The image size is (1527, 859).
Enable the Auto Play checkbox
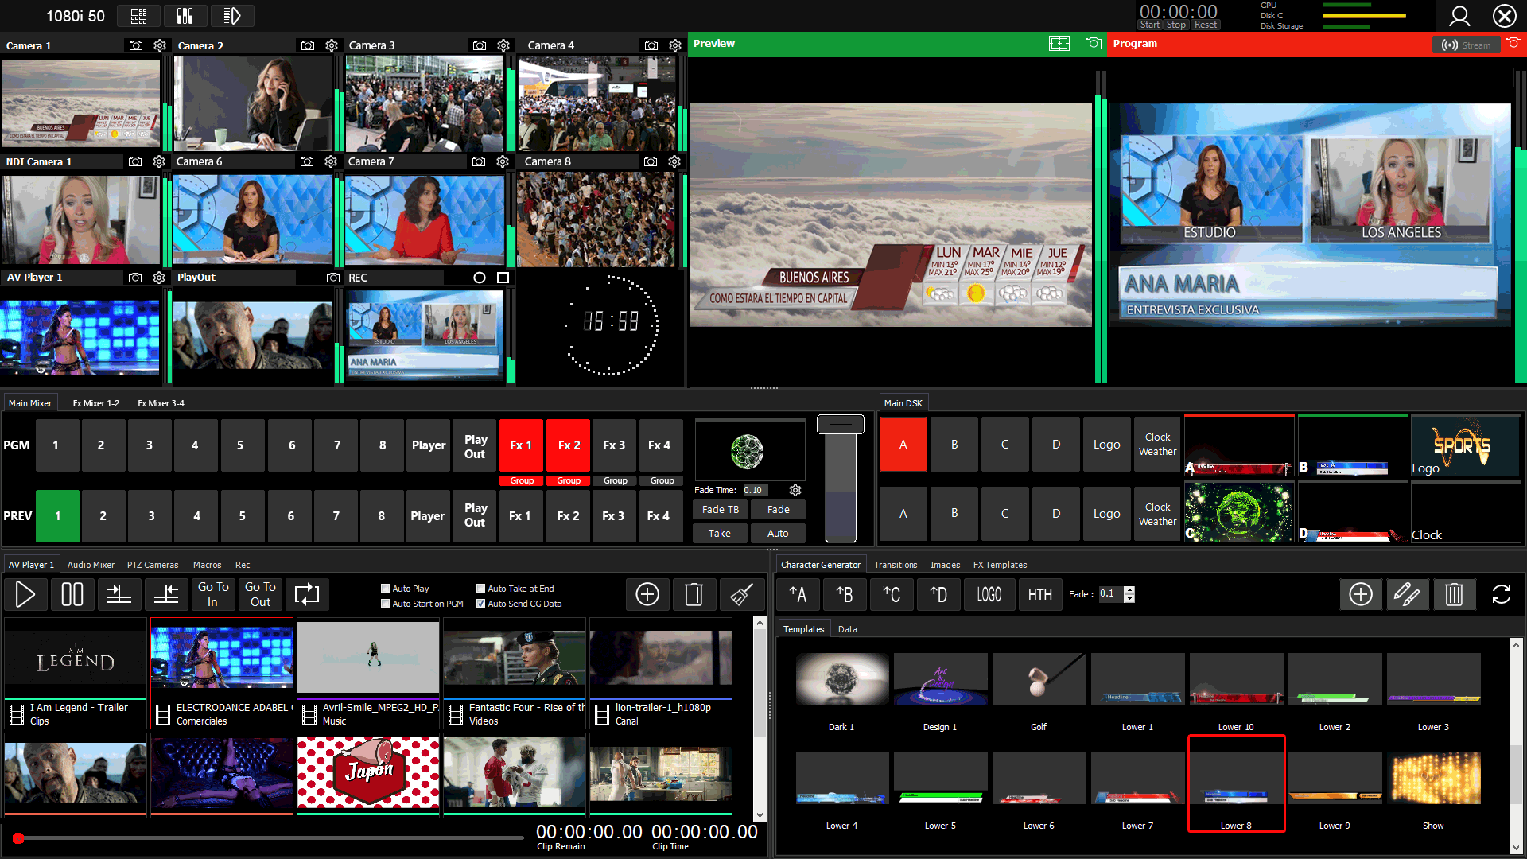(386, 589)
